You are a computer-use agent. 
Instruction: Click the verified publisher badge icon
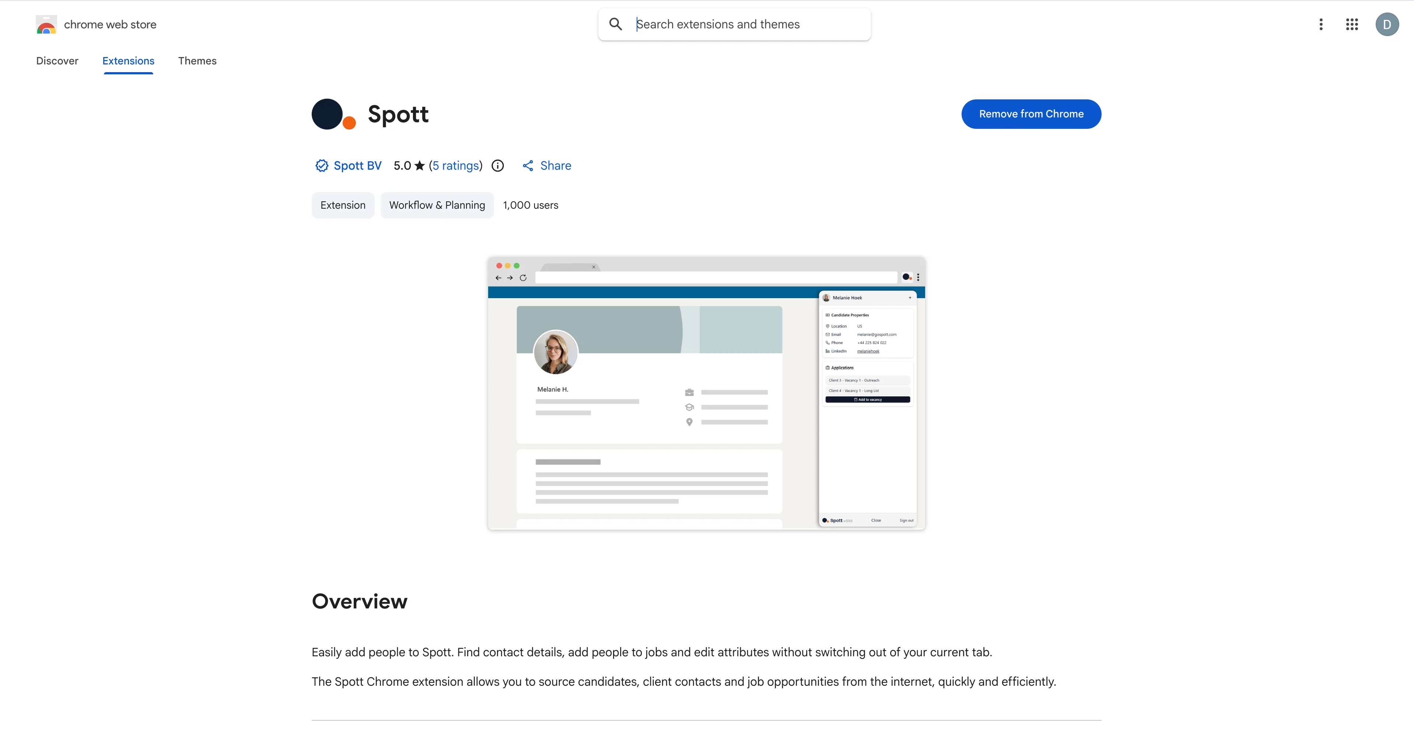point(322,166)
